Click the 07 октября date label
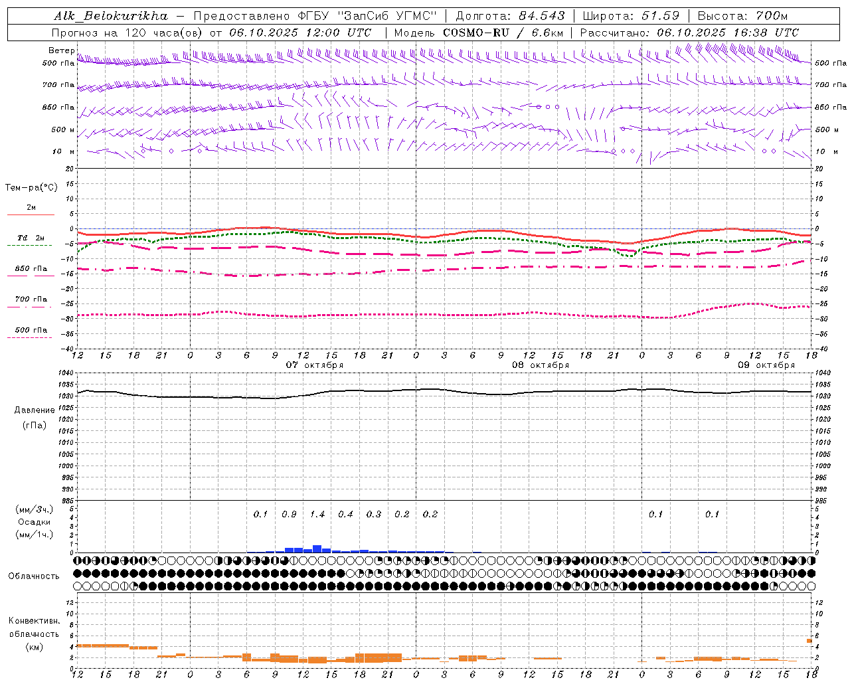Image resolution: width=850 pixels, height=680 pixels. coord(315,365)
